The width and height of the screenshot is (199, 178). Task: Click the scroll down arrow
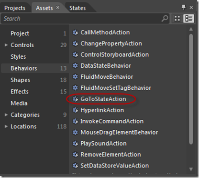click(x=191, y=169)
